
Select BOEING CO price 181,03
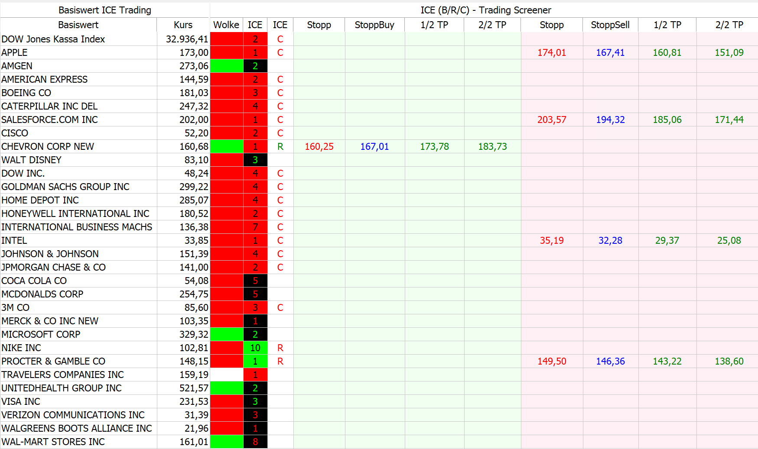[194, 93]
